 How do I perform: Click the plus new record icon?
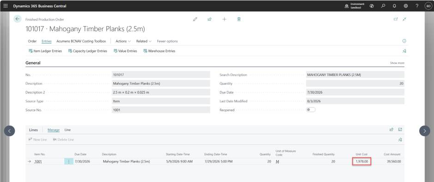click(224, 19)
